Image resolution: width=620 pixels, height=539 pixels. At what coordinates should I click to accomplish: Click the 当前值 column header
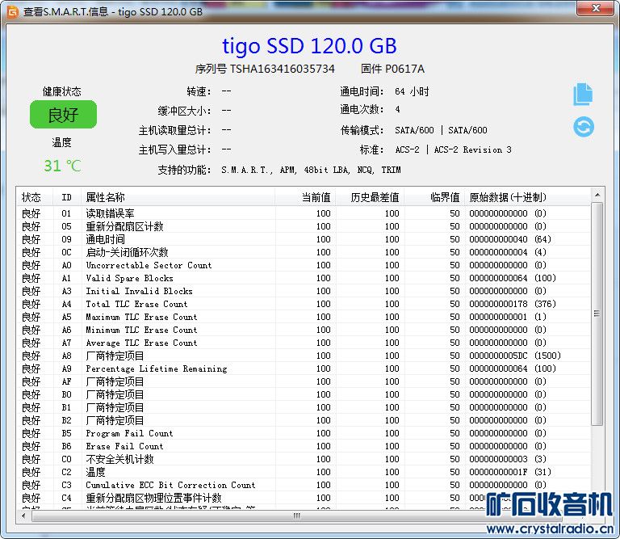click(x=305, y=196)
